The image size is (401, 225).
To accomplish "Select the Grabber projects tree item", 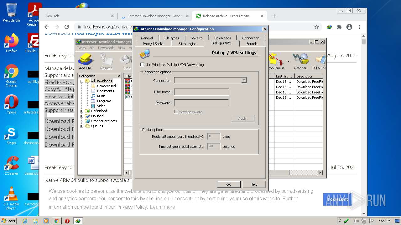I will [x=104, y=121].
